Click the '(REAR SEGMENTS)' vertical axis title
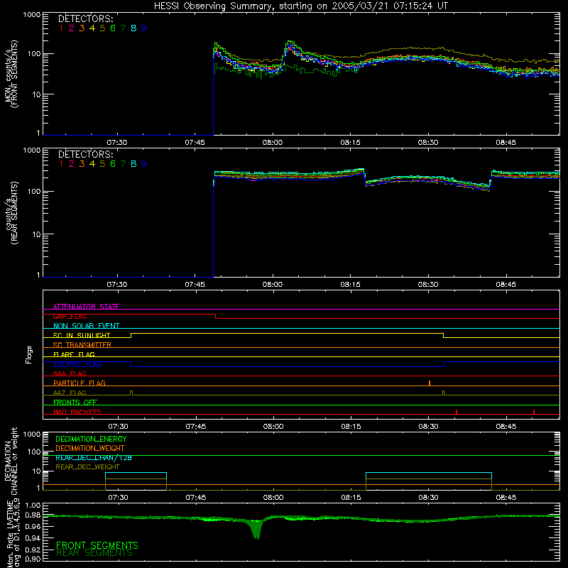 pos(14,212)
